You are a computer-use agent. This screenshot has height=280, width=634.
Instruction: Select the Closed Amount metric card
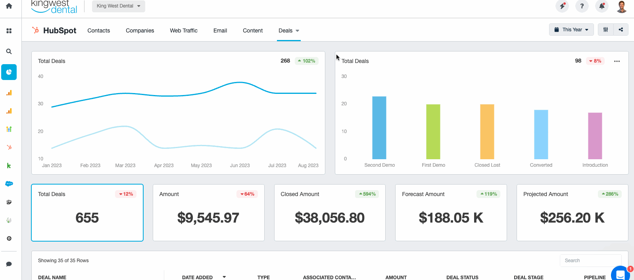click(x=330, y=213)
